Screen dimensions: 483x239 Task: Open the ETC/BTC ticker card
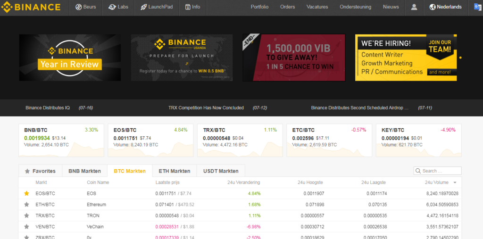tap(329, 140)
